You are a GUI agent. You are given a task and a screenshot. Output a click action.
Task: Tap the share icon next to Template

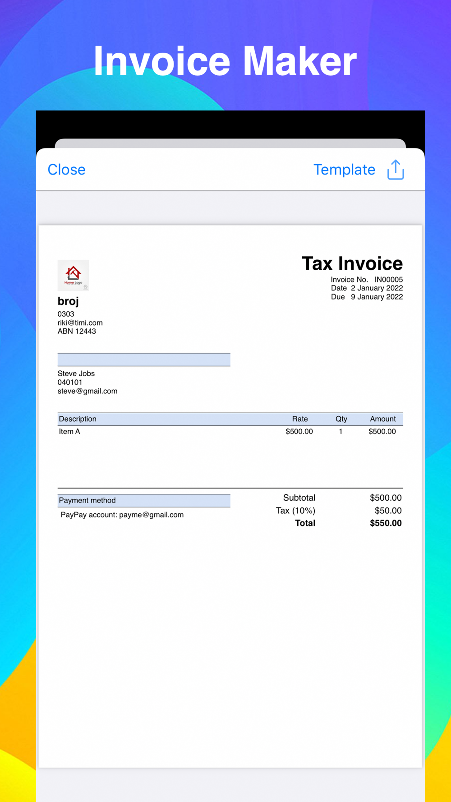(x=396, y=170)
